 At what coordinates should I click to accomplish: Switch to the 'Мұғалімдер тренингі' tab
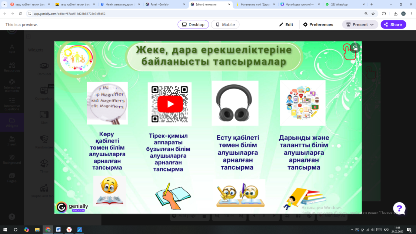pos(300,4)
